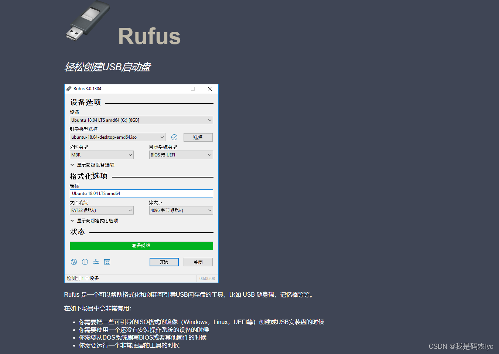Click the 引导类型选择 label

84,129
